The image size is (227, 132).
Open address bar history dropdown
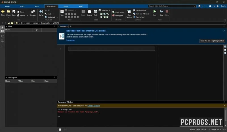[224, 23]
